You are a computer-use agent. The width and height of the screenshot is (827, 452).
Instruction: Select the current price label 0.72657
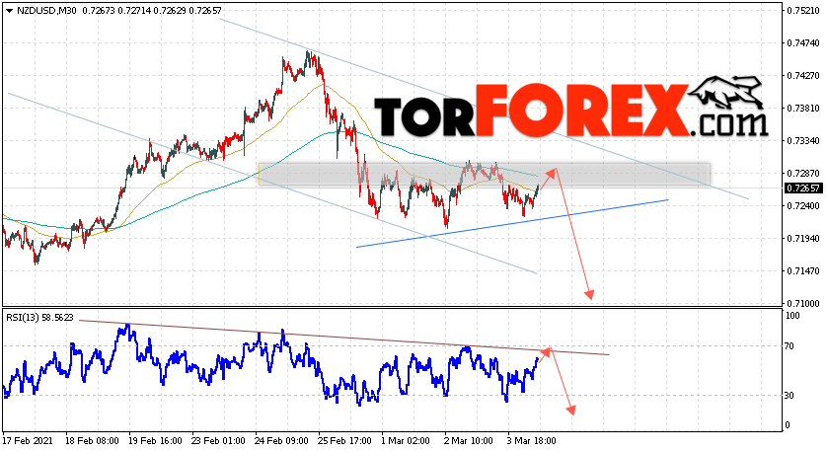802,188
